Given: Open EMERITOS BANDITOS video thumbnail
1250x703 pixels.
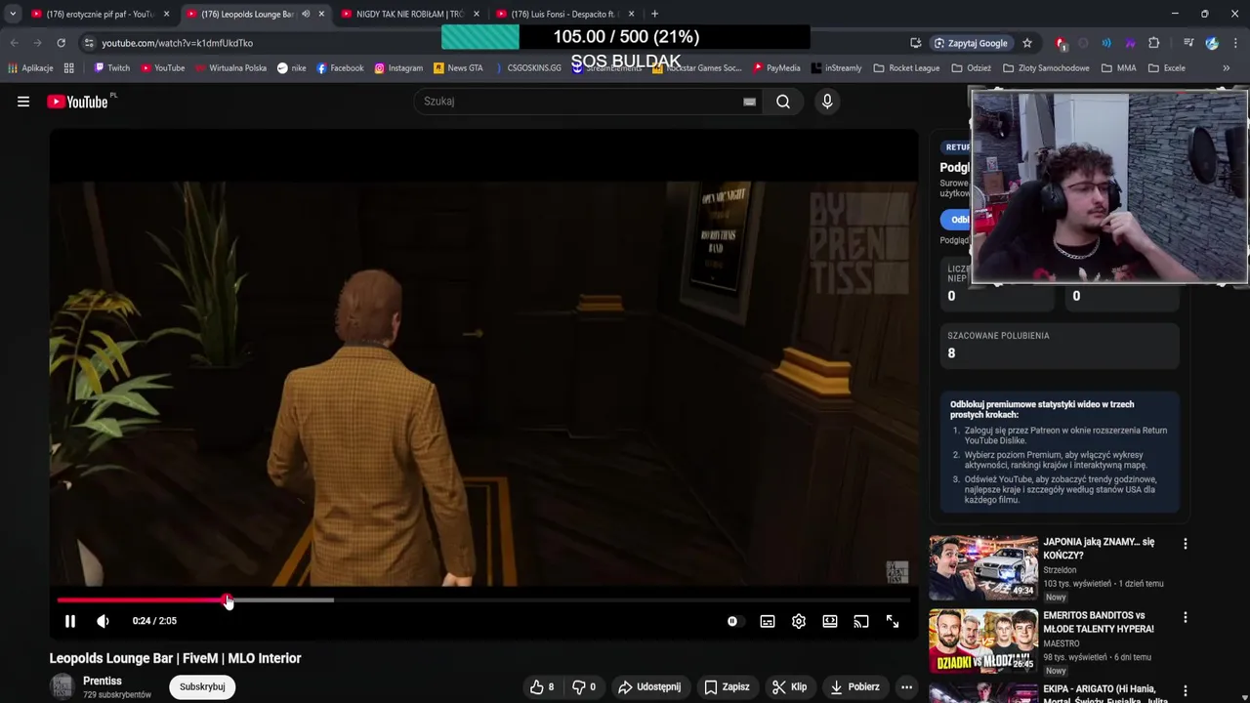Looking at the screenshot, I should [x=983, y=641].
